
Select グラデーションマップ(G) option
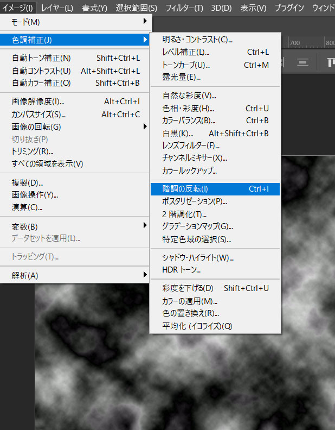[x=197, y=226]
